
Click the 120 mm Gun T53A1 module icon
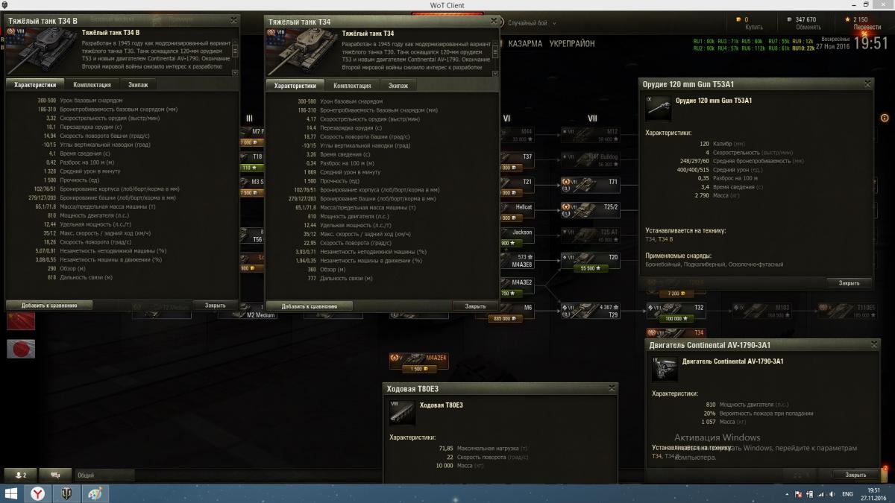pyautogui.click(x=658, y=107)
